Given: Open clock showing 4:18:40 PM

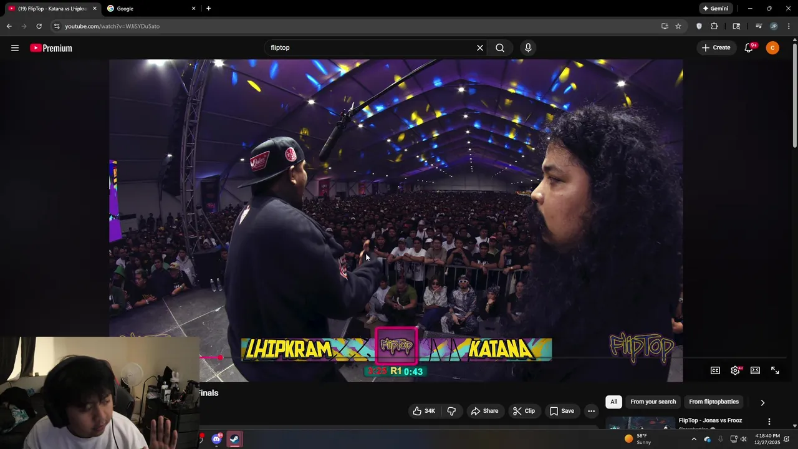Looking at the screenshot, I should [x=767, y=439].
